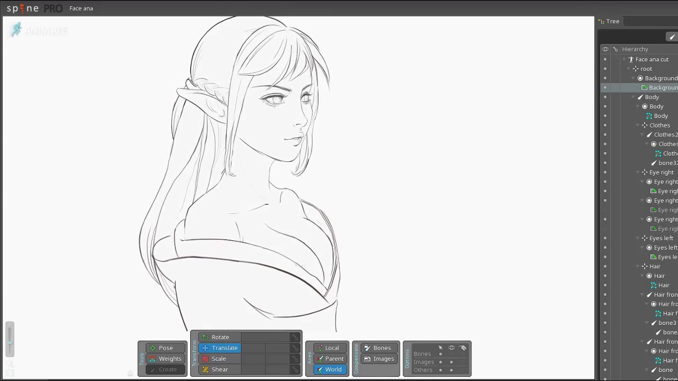This screenshot has height=381, width=678.
Task: Switch to the Pose tool
Action: point(165,348)
